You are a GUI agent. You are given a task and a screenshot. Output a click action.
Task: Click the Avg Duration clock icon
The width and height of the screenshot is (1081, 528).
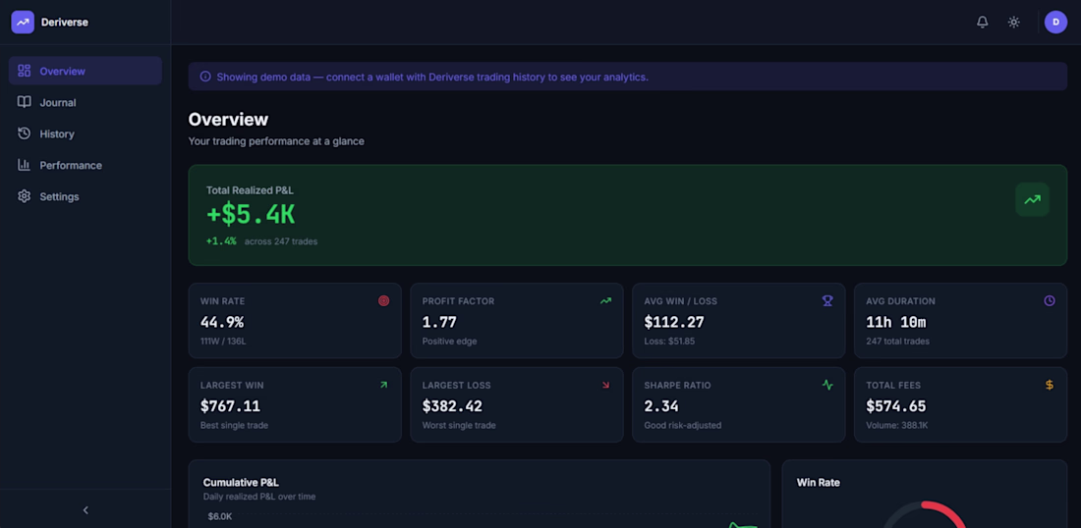(x=1050, y=300)
